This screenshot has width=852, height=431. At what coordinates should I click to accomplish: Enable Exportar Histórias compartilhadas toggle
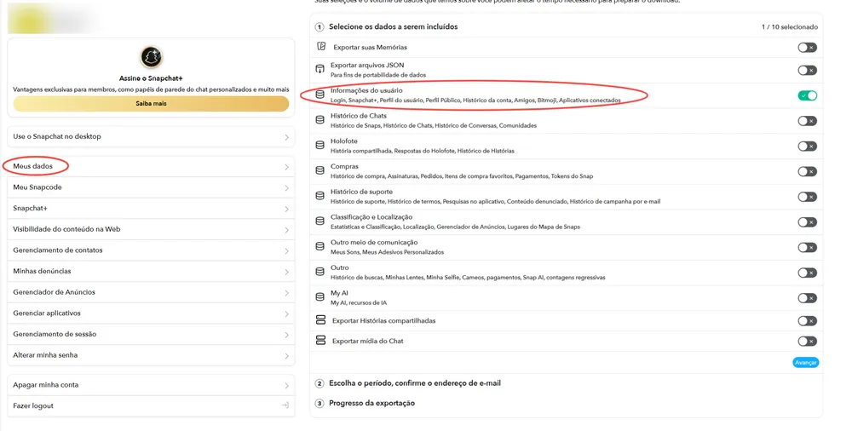point(807,320)
